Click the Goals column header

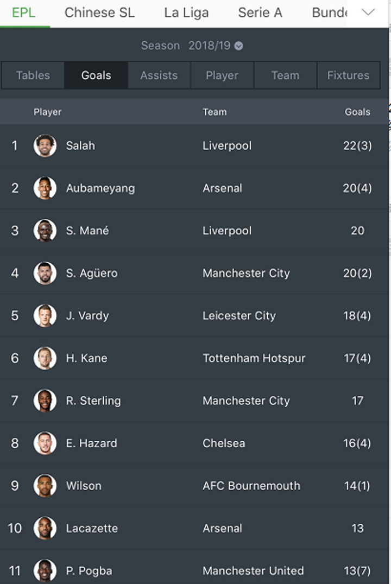357,112
